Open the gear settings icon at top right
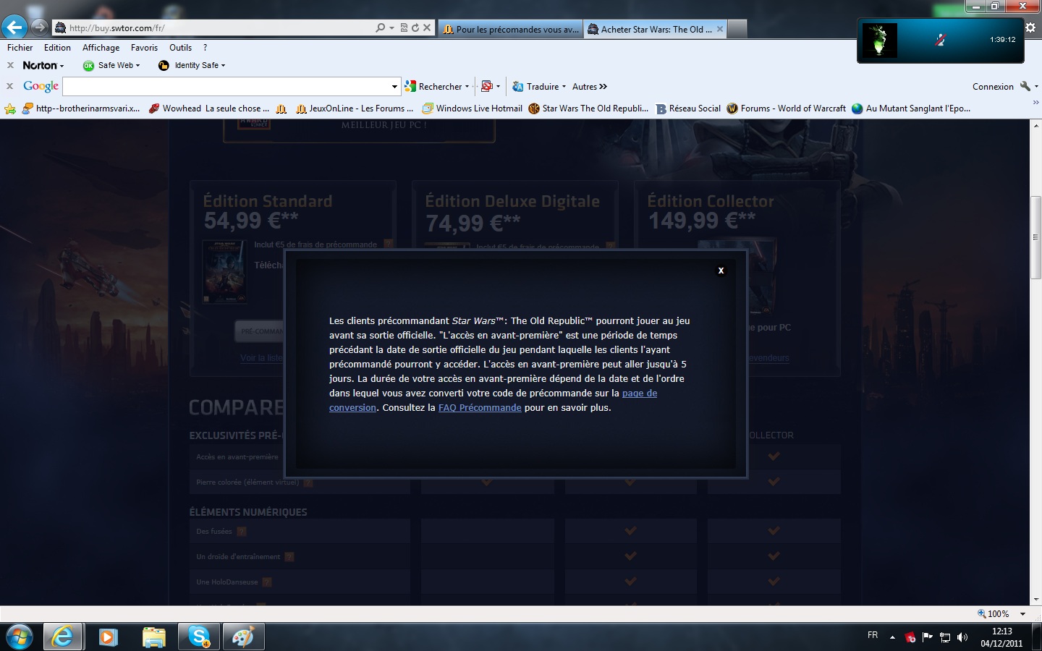 pos(1030,27)
